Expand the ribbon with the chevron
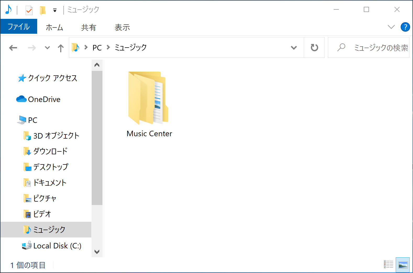The image size is (413, 273). [x=391, y=27]
